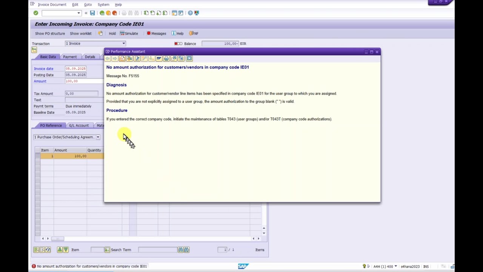Click the Show PO structure button

point(50,33)
